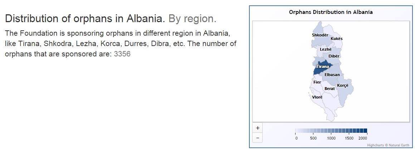Select the Dibër region

(334, 56)
